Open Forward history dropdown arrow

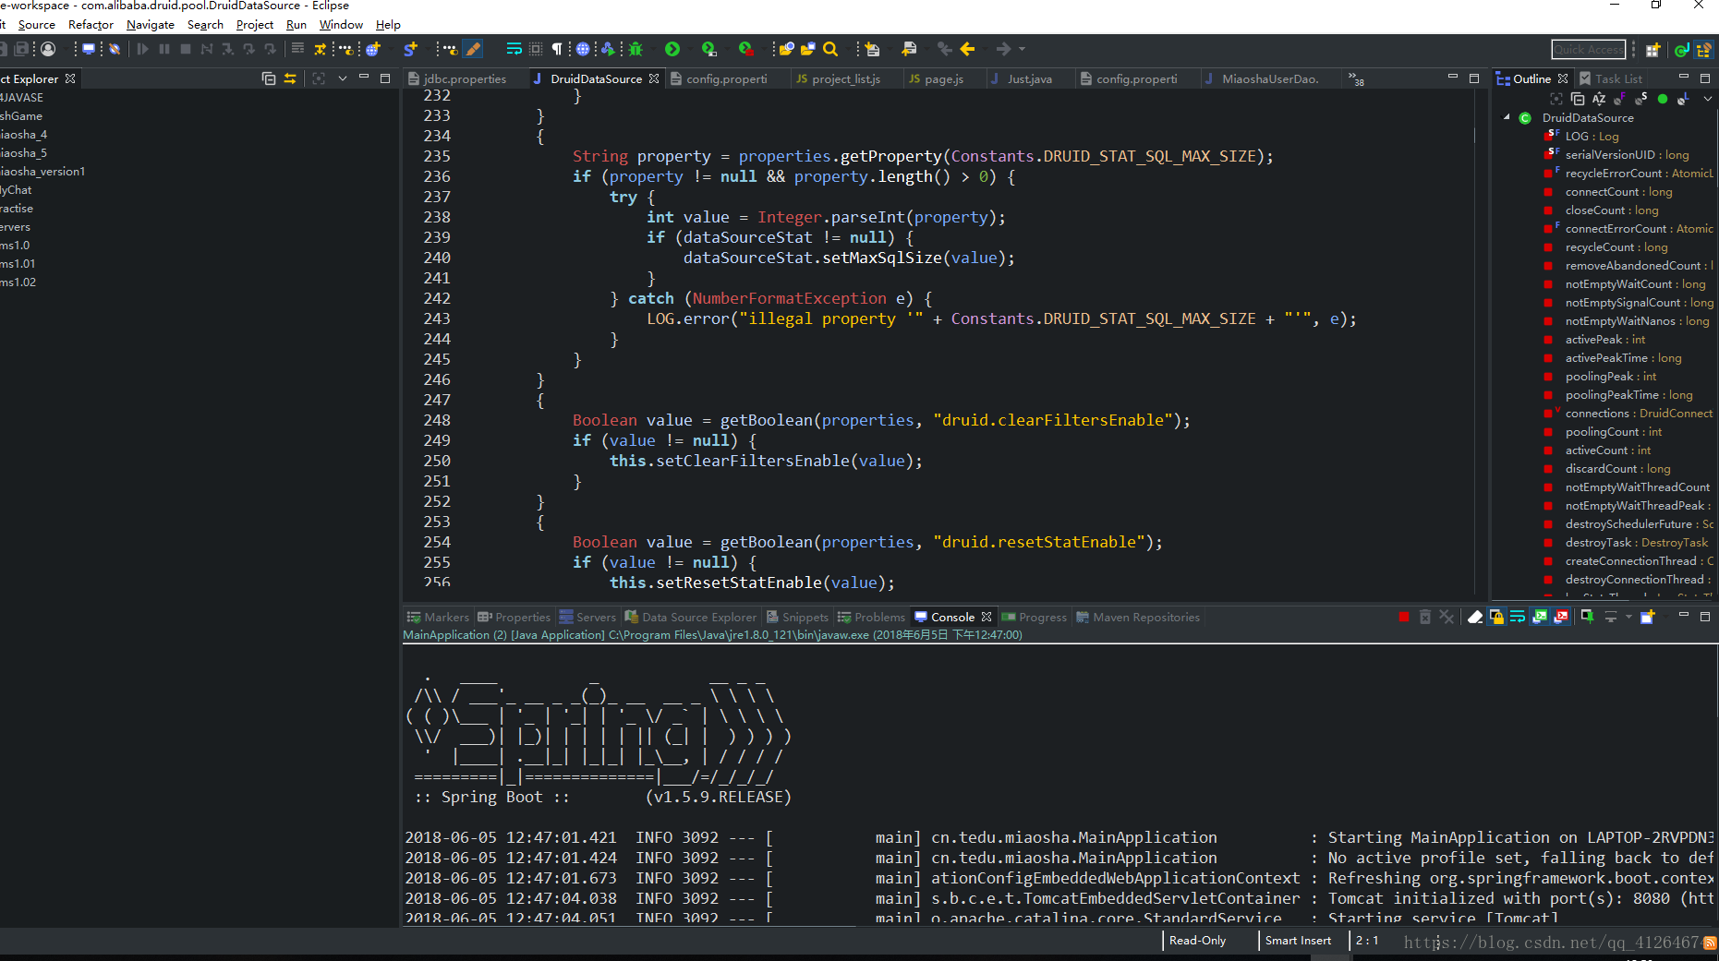coord(1022,49)
